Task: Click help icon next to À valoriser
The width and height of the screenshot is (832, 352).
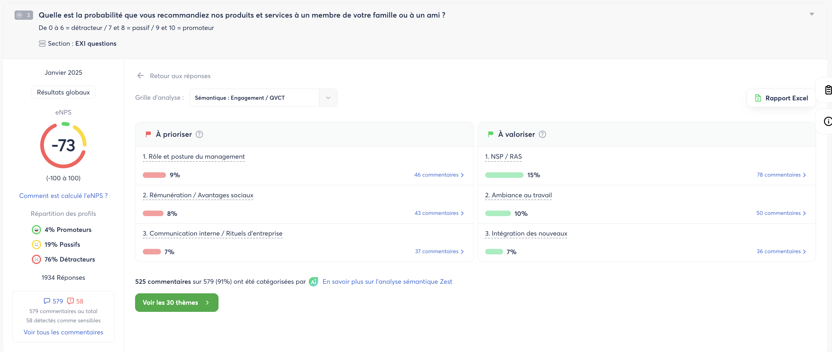Action: pyautogui.click(x=542, y=134)
